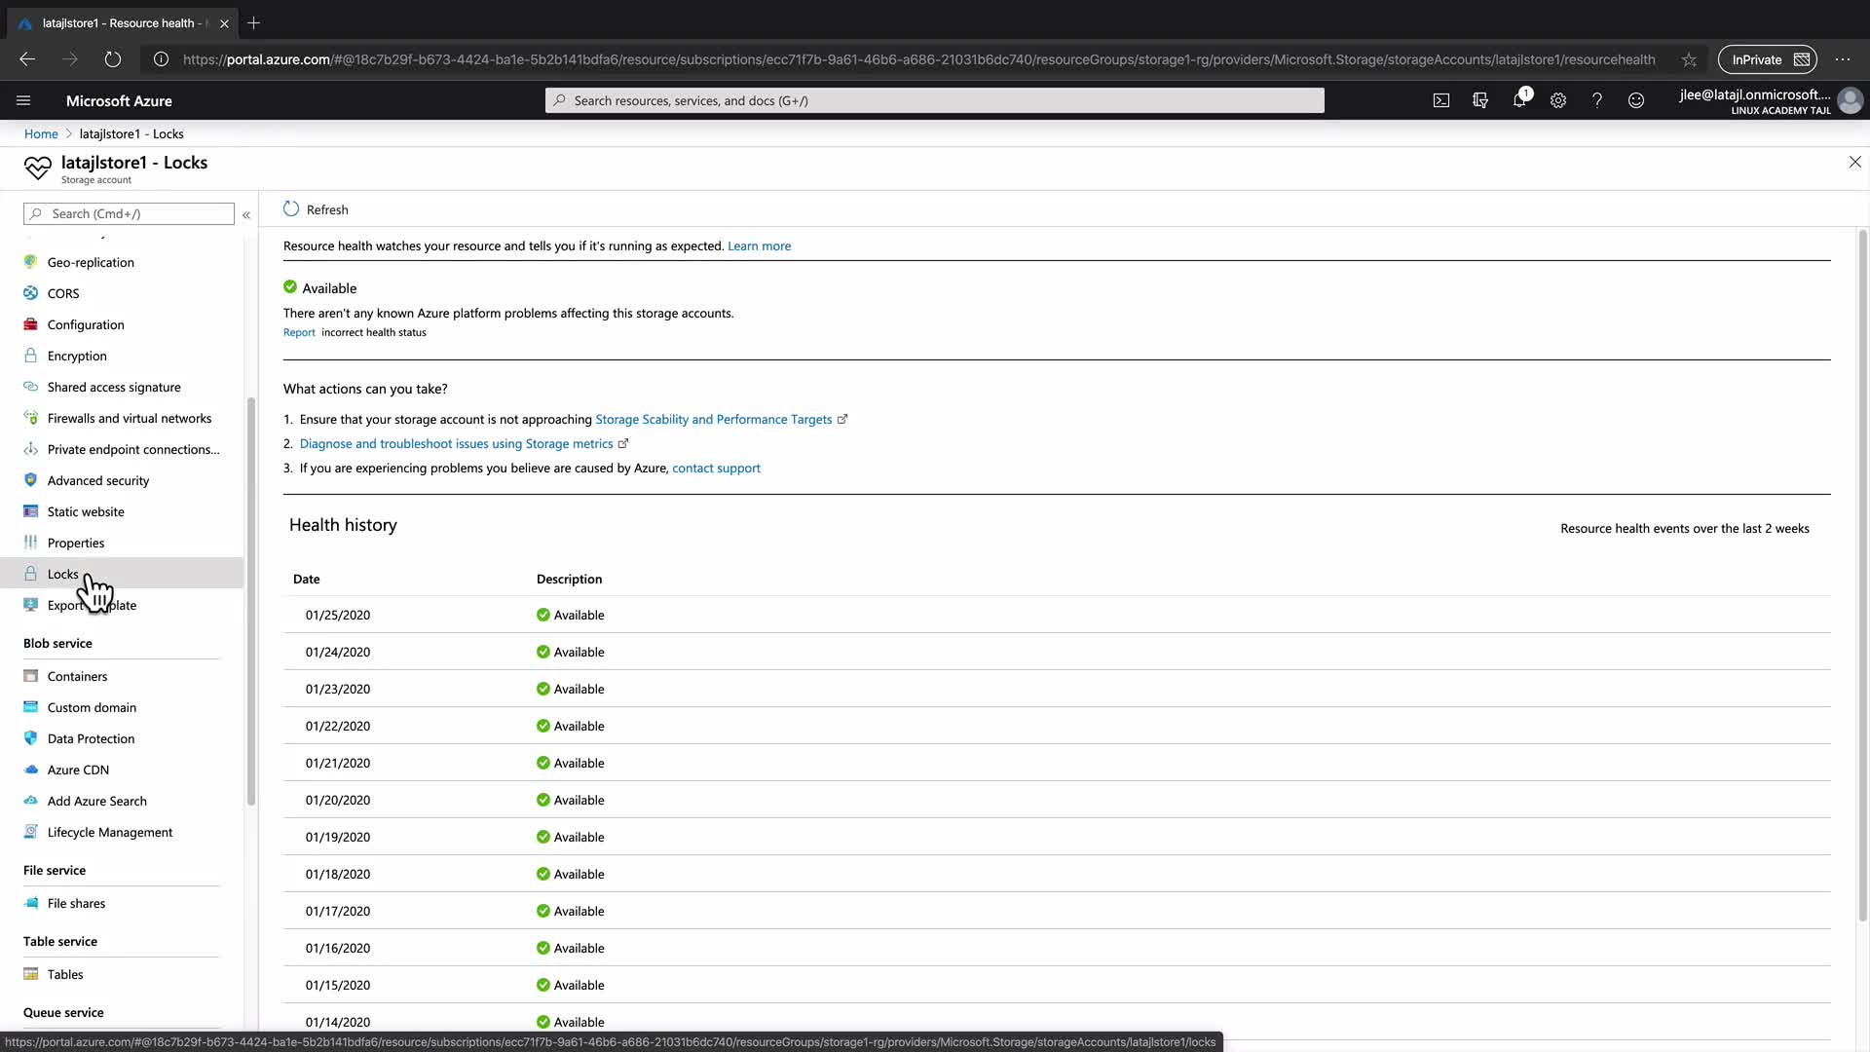The height and width of the screenshot is (1052, 1870).
Task: Click contact support link
Action: click(716, 468)
